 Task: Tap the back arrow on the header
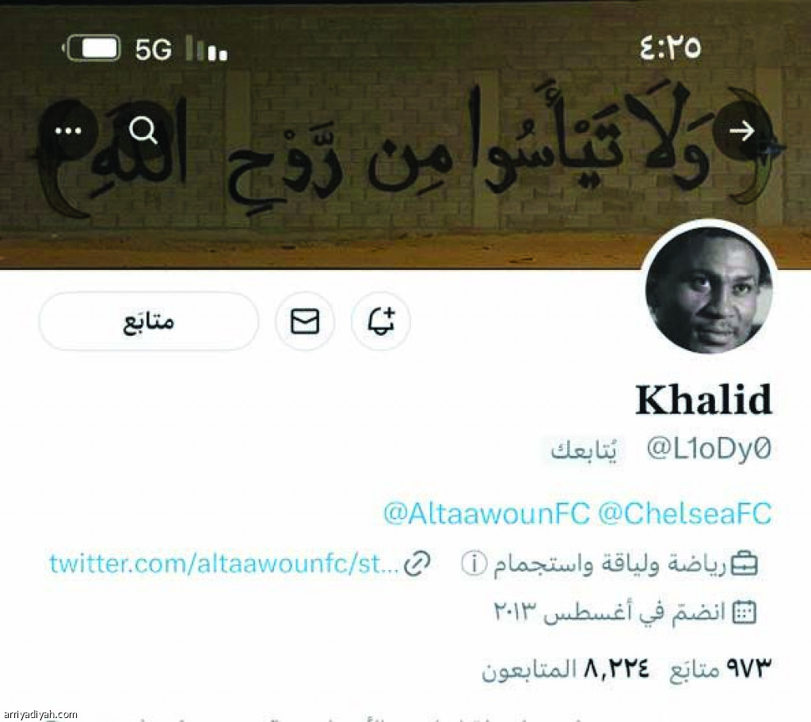(x=742, y=131)
